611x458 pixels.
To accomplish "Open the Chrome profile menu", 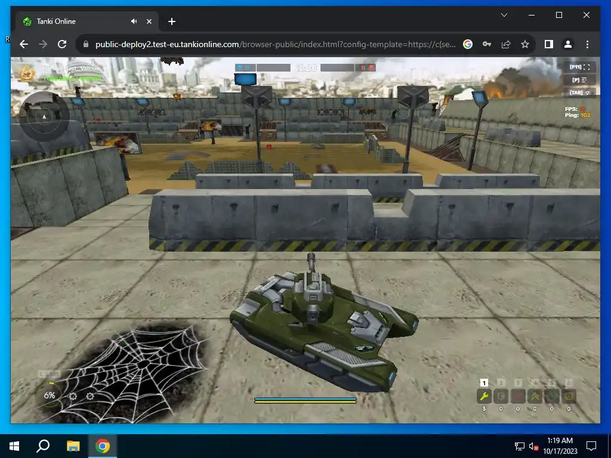I will pyautogui.click(x=568, y=44).
